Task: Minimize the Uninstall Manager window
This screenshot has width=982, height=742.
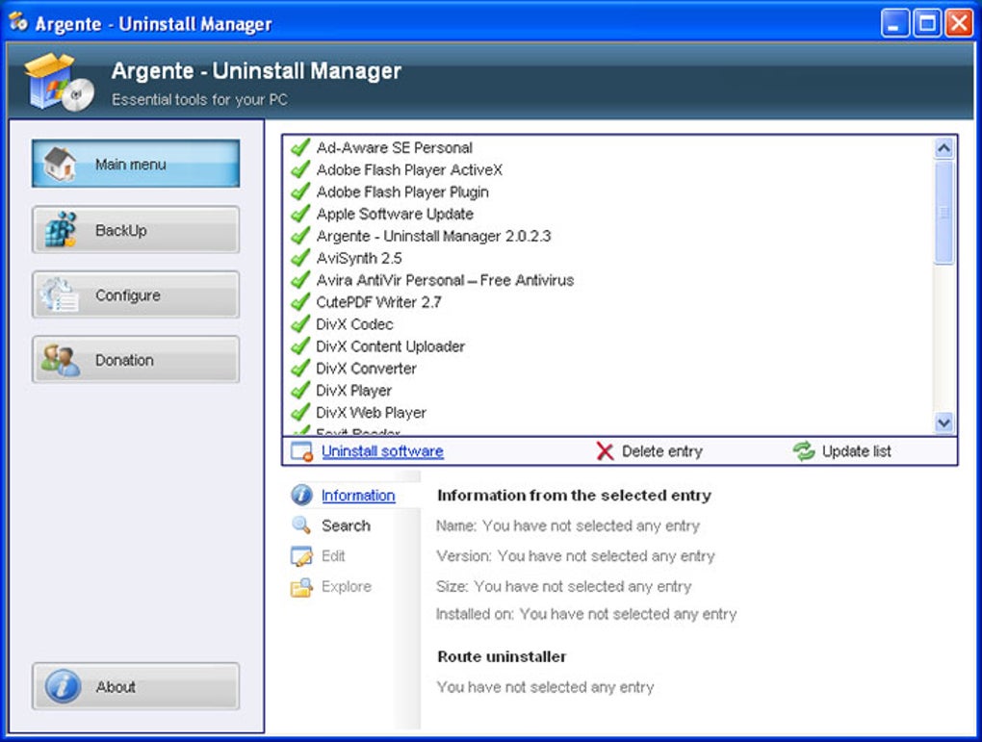Action: pos(894,23)
